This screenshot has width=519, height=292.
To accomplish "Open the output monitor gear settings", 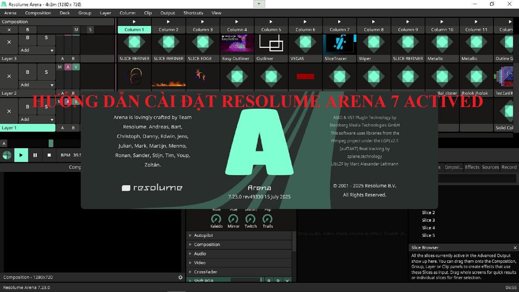I will 180,277.
